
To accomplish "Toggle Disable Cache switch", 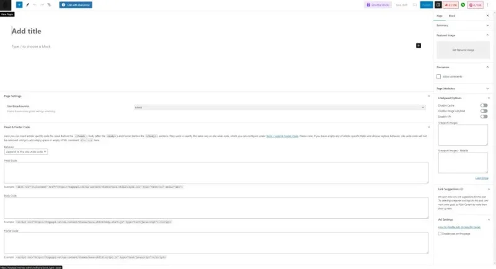I will (484, 105).
